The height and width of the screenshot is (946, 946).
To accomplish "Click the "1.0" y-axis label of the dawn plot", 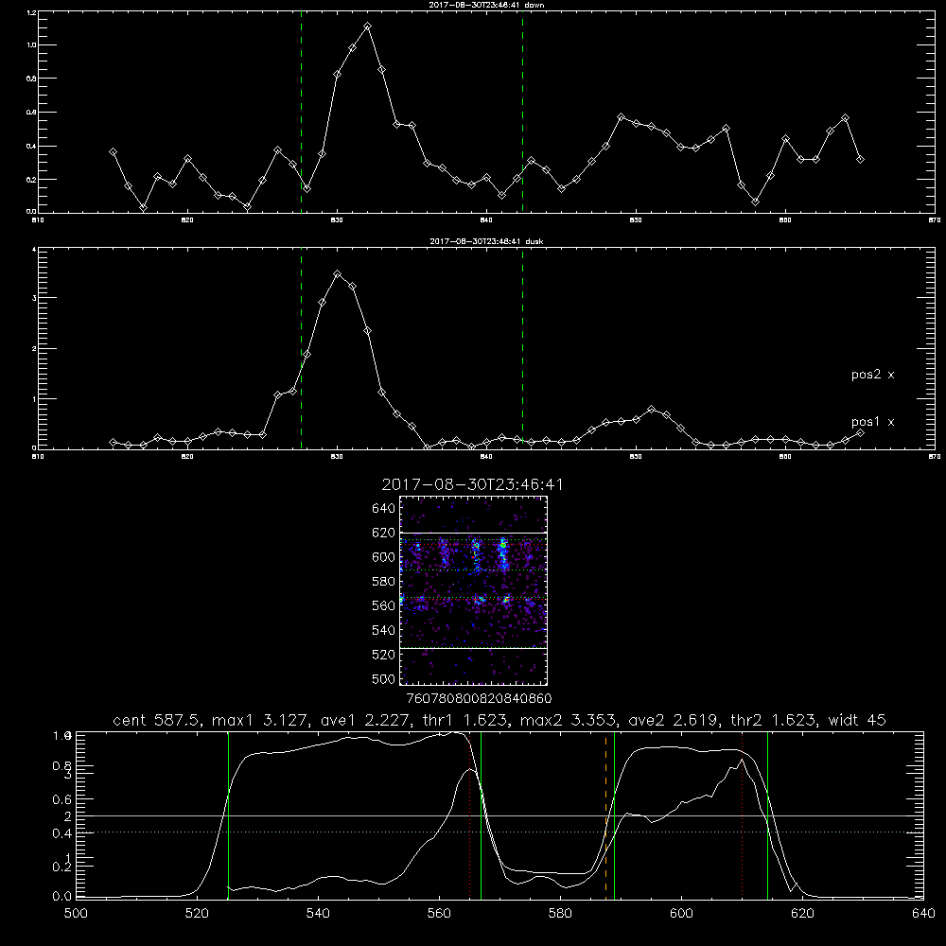I will click(x=32, y=45).
